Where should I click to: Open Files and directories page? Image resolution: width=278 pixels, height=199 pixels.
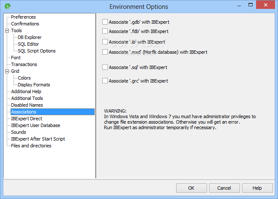point(31,146)
